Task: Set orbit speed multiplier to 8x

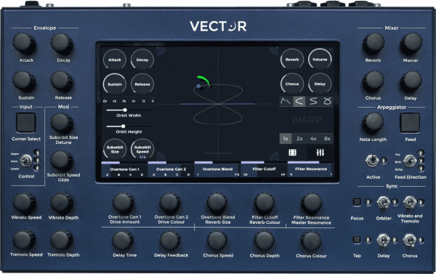Action: [x=327, y=139]
